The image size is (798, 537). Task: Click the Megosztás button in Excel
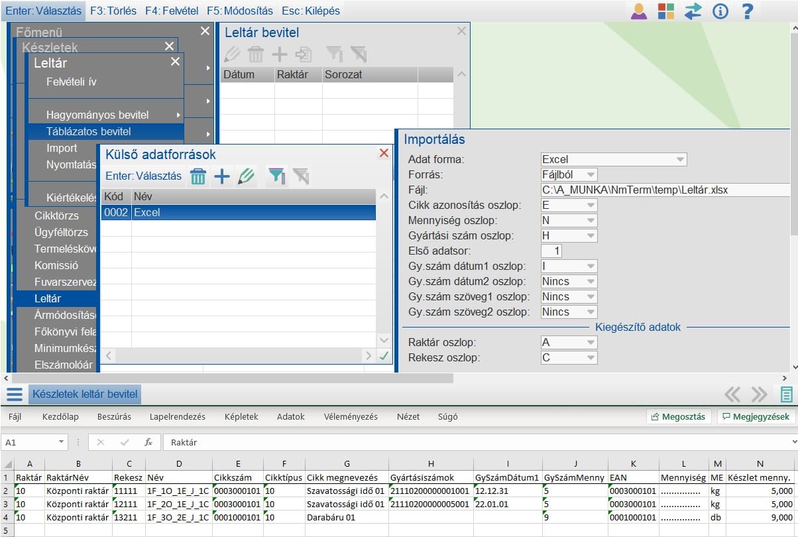click(679, 417)
